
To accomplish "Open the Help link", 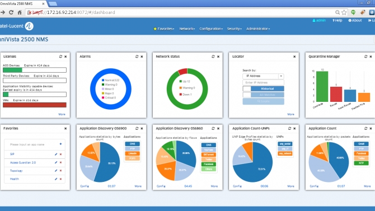I will pos(337,20).
